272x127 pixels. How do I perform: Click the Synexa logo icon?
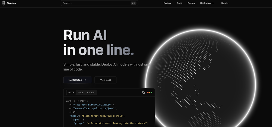pos(4,3)
